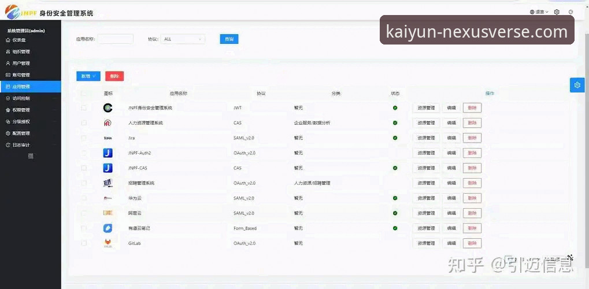Open 日志审计 in the sidebar
Screen dimensions: 589x289
tap(31, 145)
